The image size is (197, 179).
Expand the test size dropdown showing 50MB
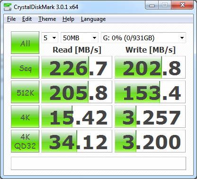click(80, 38)
